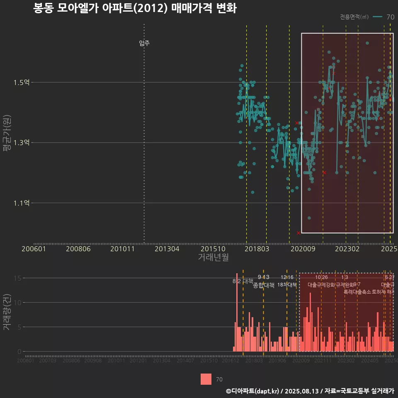Click 200703 on the volume chart x-axis
Viewport: 398px width, 398px height.
47,360
